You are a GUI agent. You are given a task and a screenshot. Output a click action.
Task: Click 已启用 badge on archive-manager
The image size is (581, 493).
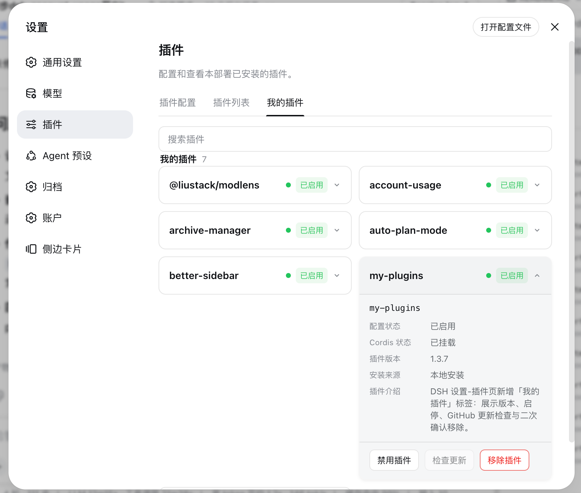click(312, 230)
